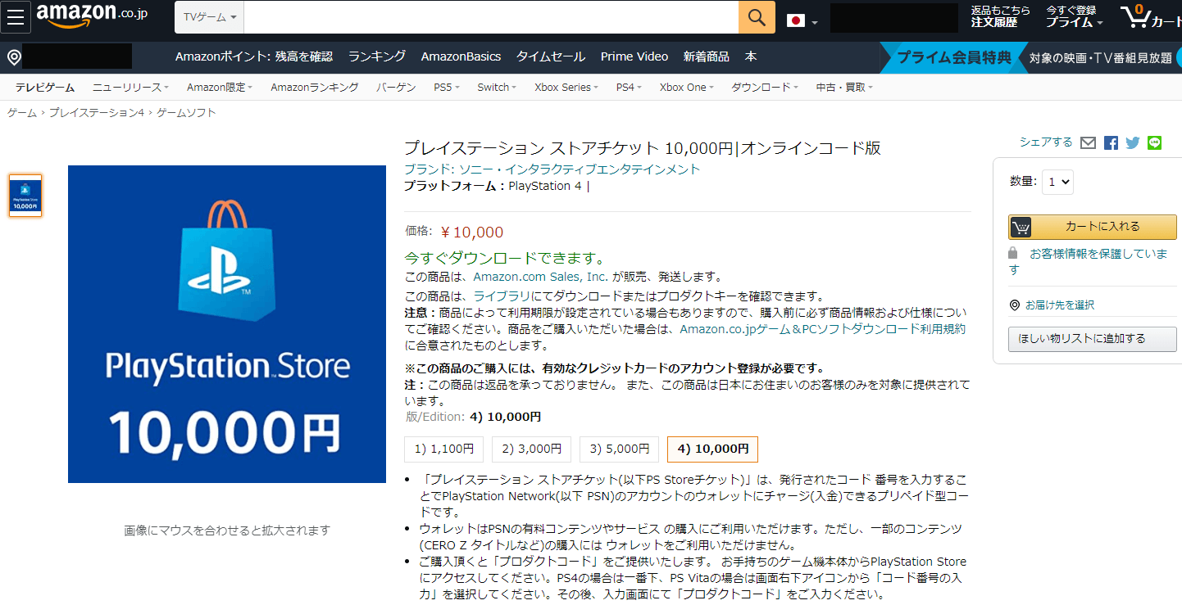Expand the ニューリリース submenu
The width and height of the screenshot is (1182, 614).
[x=130, y=88]
